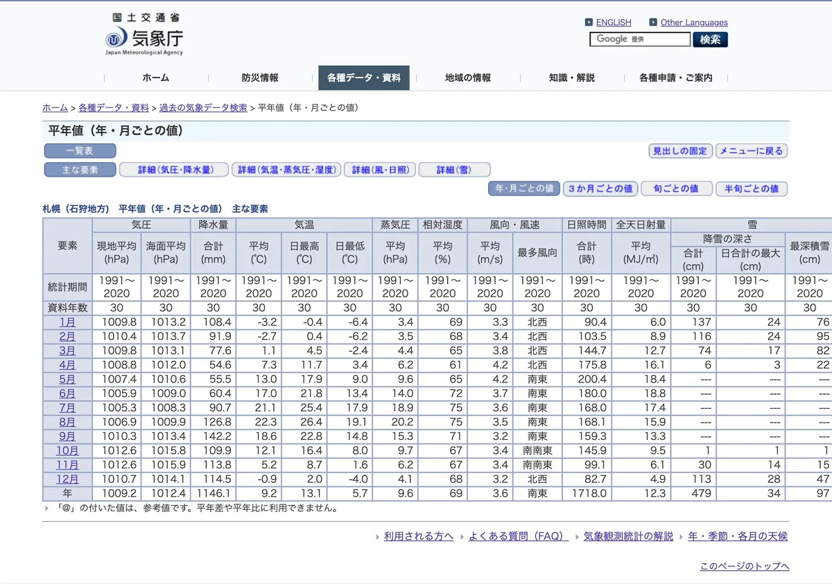Open the Other Languages link
Viewport: 832px width, 584px height.
pos(694,22)
